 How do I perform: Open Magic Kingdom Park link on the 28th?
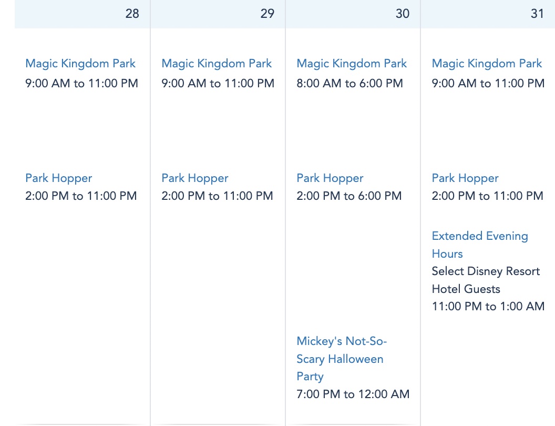point(80,64)
